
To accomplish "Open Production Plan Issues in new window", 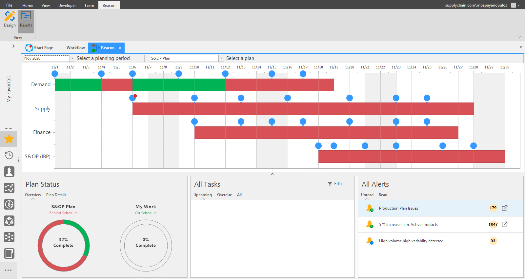I will coord(505,208).
